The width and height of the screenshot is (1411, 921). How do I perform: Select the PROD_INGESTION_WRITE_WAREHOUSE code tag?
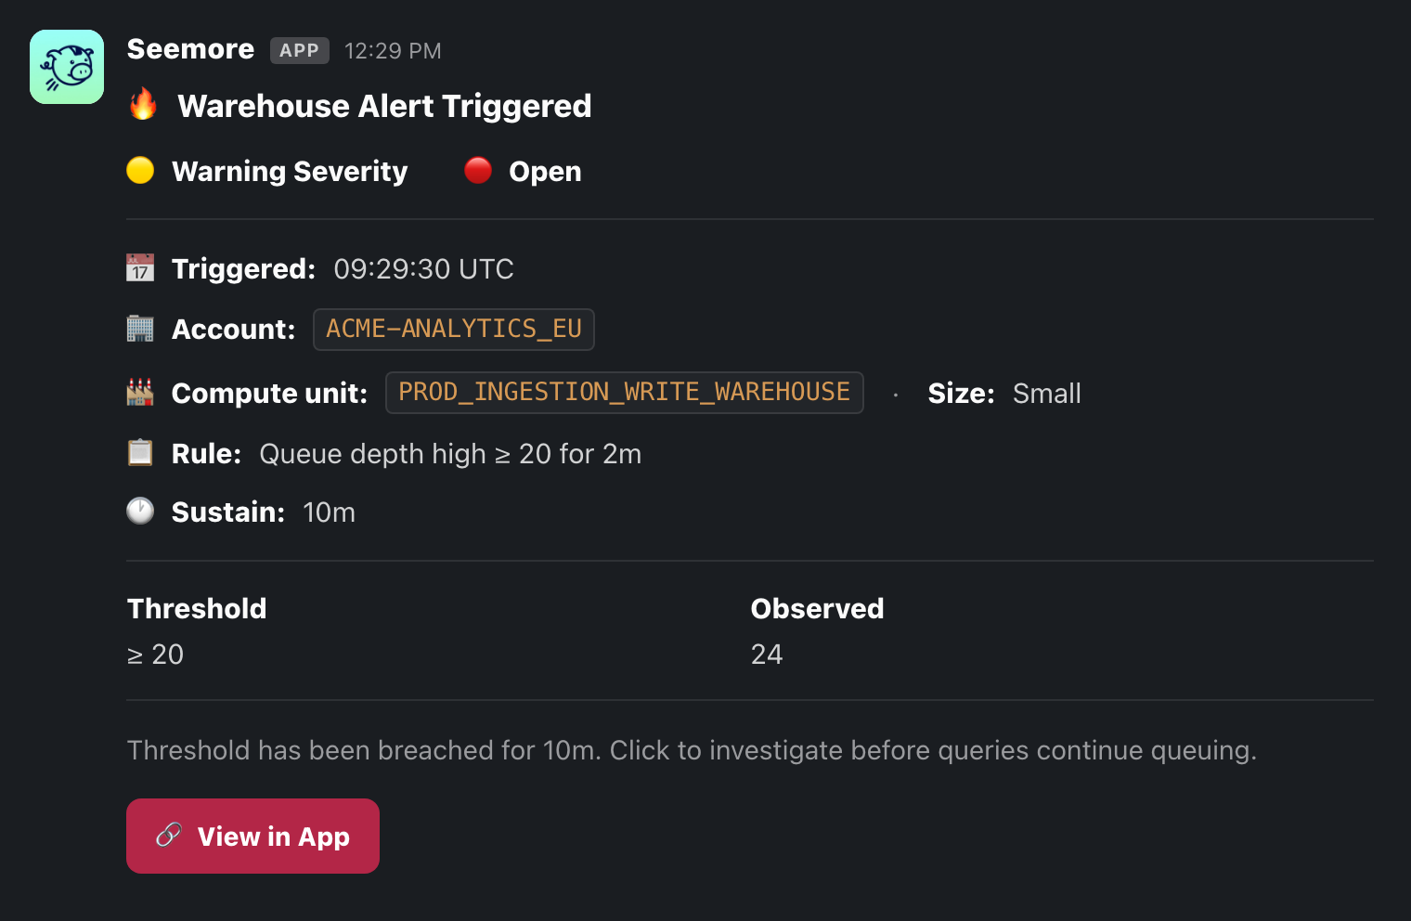pyautogui.click(x=625, y=393)
